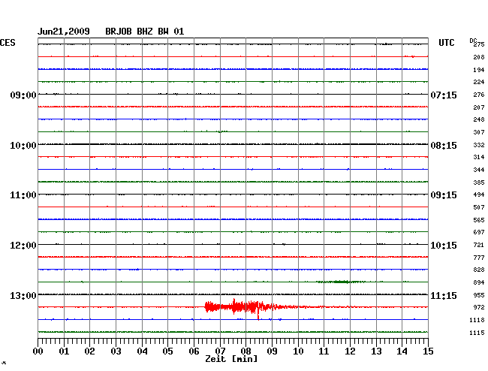488x371 pixels.
Task: Click the 11:15 UTC time label
Action: click(444, 296)
